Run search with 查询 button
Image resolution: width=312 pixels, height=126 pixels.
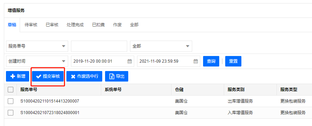point(211,61)
